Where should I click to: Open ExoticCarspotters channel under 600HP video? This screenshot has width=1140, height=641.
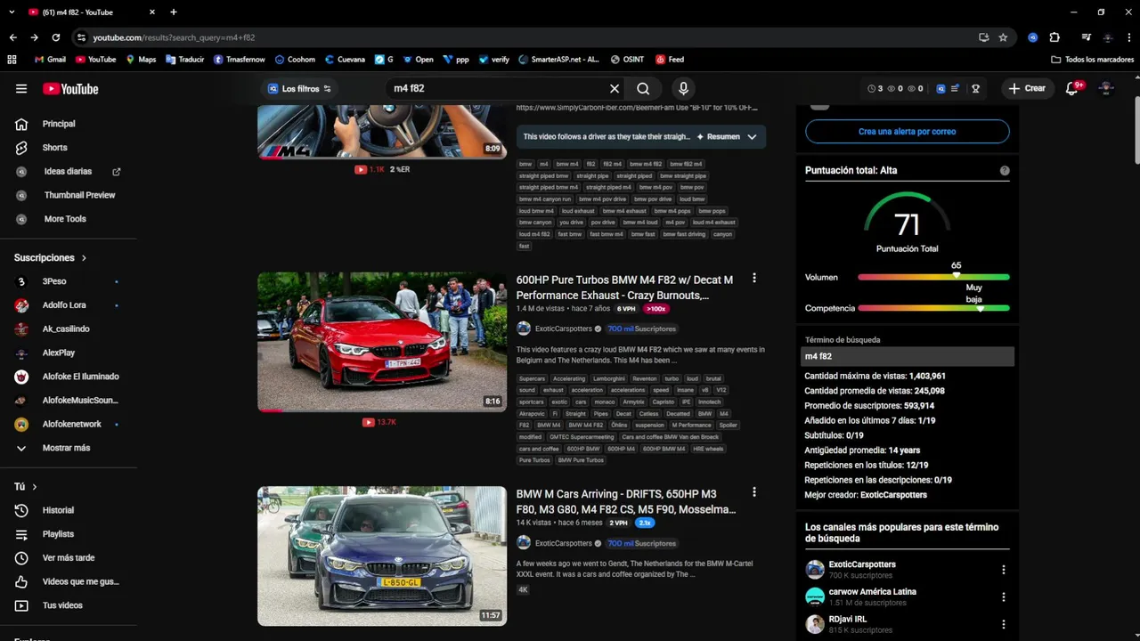click(x=563, y=329)
